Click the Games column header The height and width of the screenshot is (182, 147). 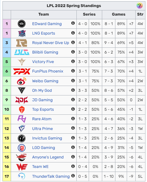click(x=119, y=14)
